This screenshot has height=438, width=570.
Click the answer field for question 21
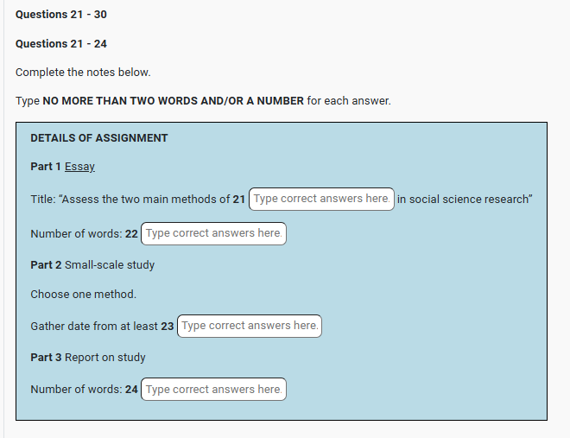[x=321, y=199]
